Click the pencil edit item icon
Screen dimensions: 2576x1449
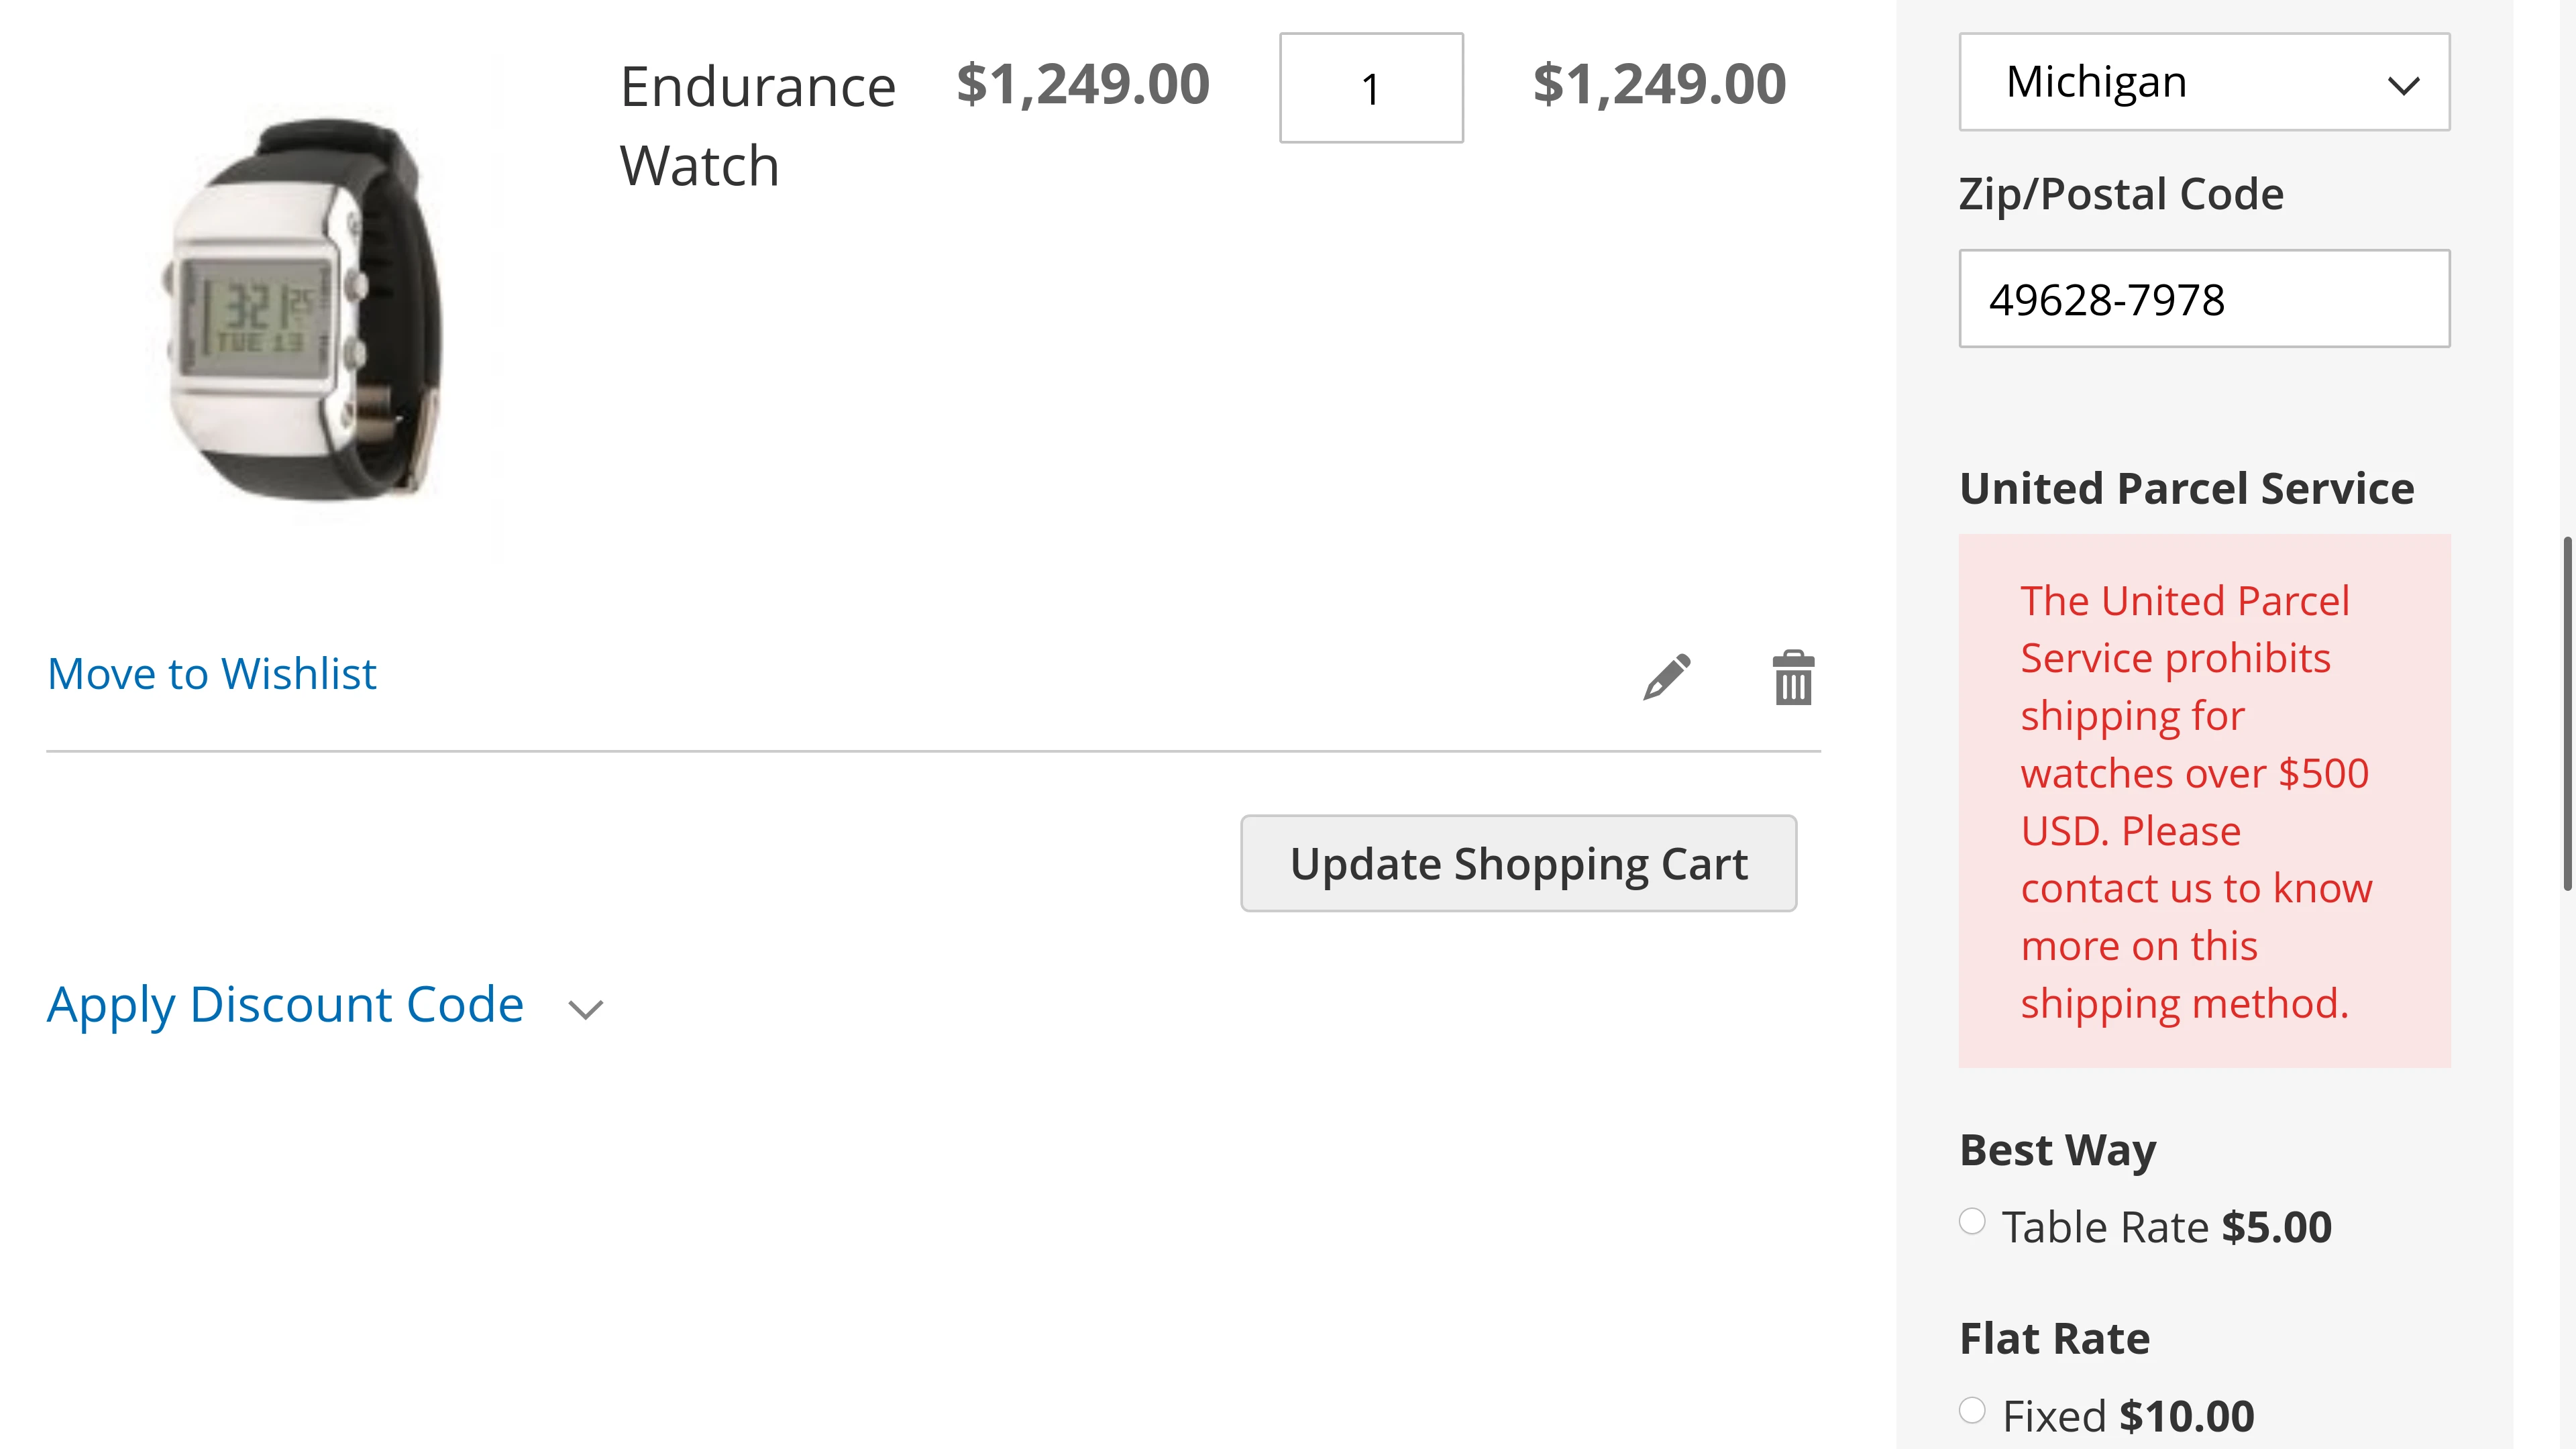(1666, 677)
